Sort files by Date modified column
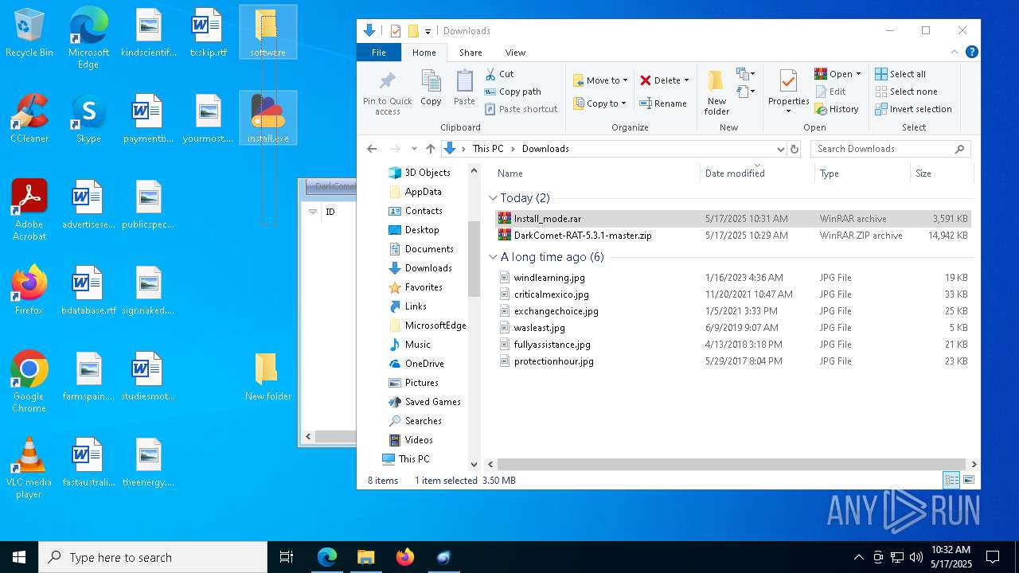This screenshot has width=1019, height=573. [x=757, y=173]
